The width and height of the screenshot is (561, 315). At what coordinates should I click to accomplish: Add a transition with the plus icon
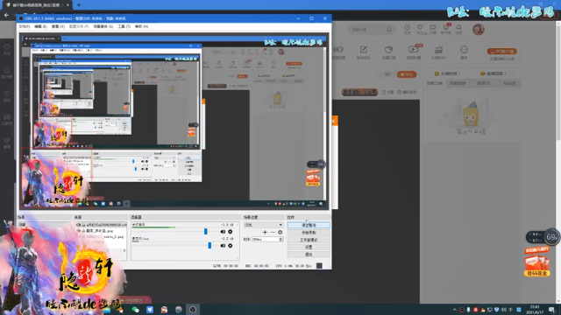(265, 232)
